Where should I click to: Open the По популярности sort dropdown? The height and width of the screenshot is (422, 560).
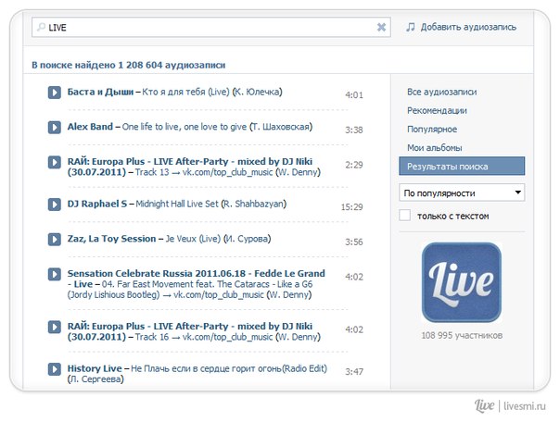[462, 192]
